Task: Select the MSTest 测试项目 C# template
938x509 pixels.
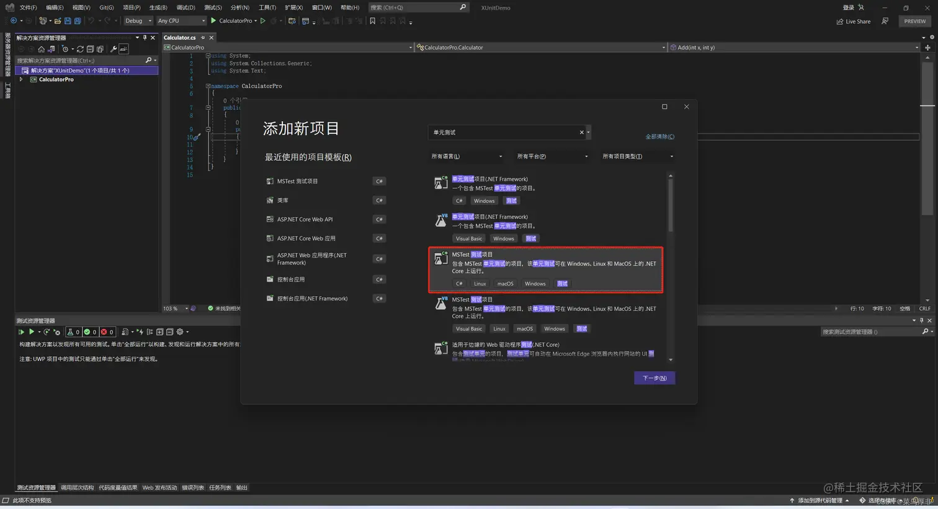Action: (545, 269)
